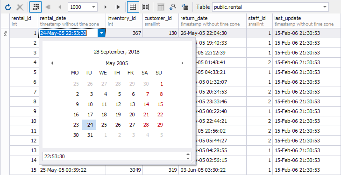
Task: Open the Table public.rental dropdown
Action: click(325, 7)
